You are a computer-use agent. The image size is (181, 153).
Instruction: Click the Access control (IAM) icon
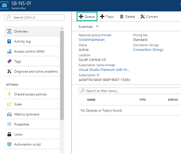pyautogui.click(x=9, y=51)
